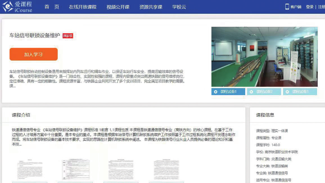Go to 视频公开课 section

tap(118, 7)
